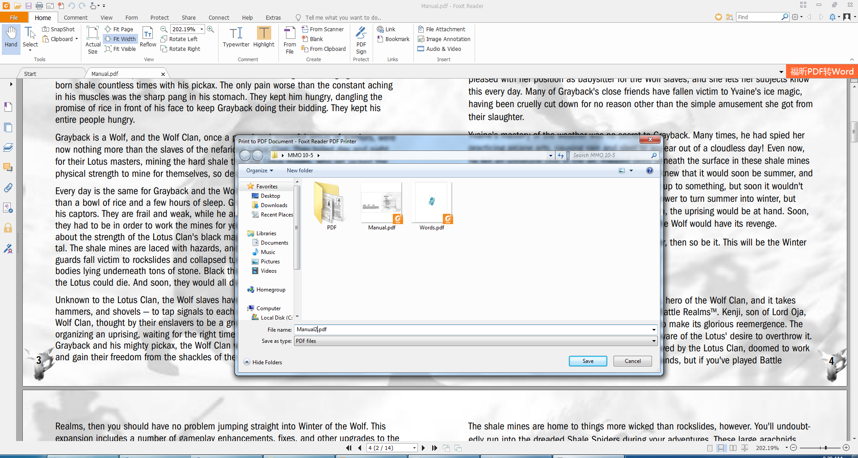Image resolution: width=858 pixels, height=458 pixels.
Task: Select the Hand tool
Action: 10,39
